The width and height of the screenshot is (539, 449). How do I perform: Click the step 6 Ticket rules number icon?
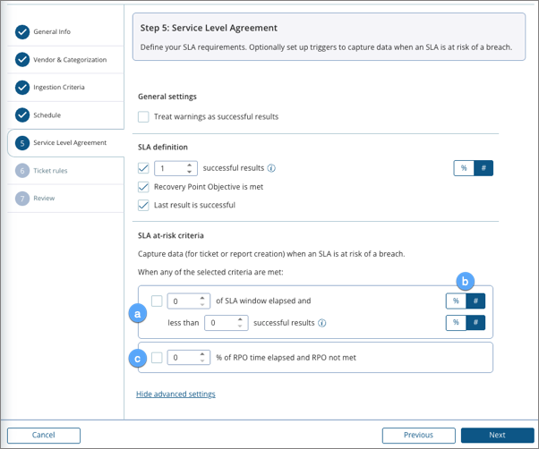click(x=21, y=171)
